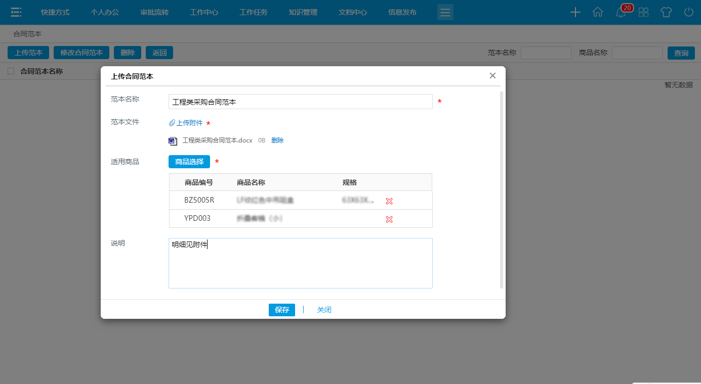Click the 商品选择 button

[189, 162]
